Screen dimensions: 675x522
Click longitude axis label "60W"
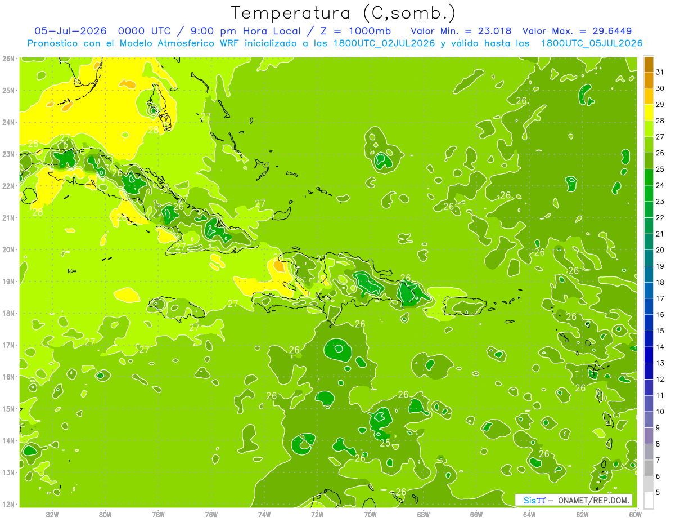coord(635,514)
